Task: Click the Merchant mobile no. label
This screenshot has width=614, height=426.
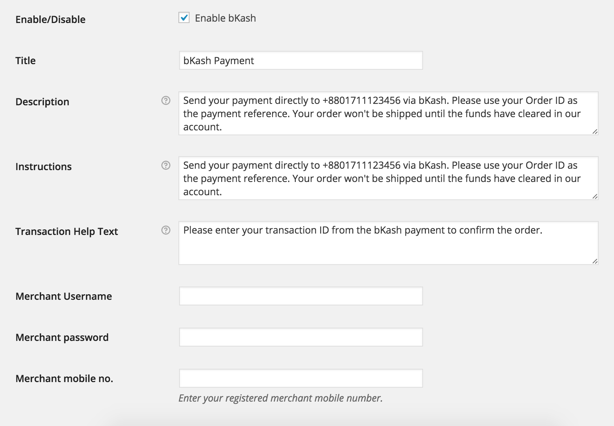Action: 64,379
